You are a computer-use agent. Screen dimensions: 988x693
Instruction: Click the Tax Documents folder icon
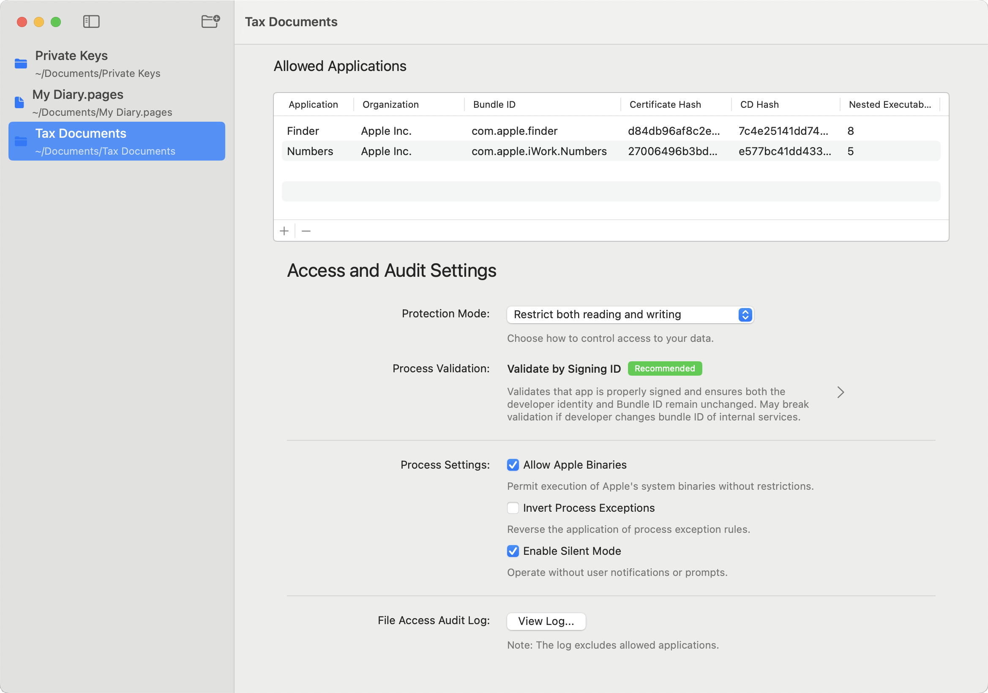pyautogui.click(x=21, y=141)
